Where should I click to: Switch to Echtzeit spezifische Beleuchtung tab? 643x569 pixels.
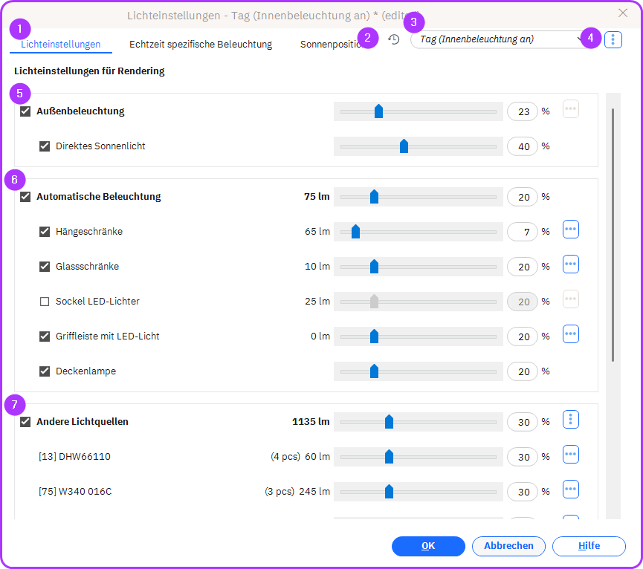click(201, 45)
